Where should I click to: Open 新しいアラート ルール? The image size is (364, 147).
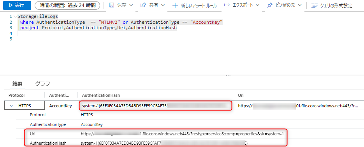(199, 6)
